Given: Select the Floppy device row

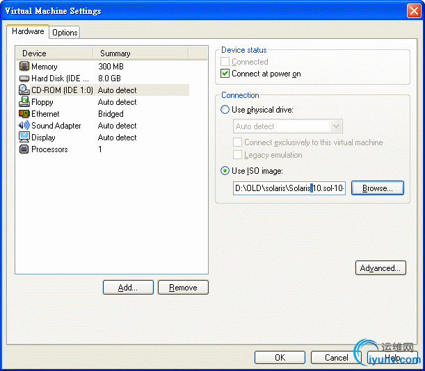Looking at the screenshot, I should [103, 102].
